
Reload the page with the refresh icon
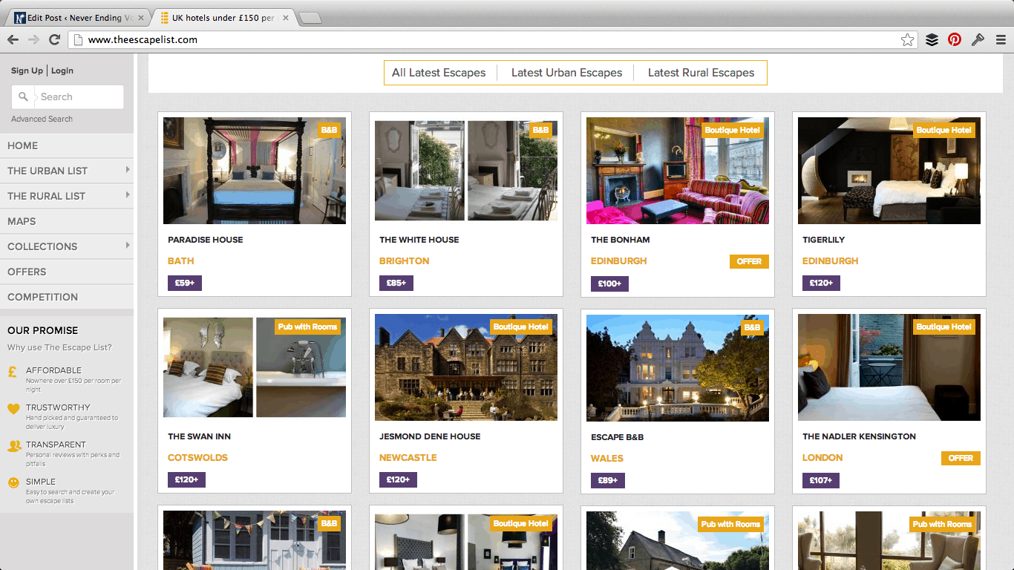coord(54,39)
